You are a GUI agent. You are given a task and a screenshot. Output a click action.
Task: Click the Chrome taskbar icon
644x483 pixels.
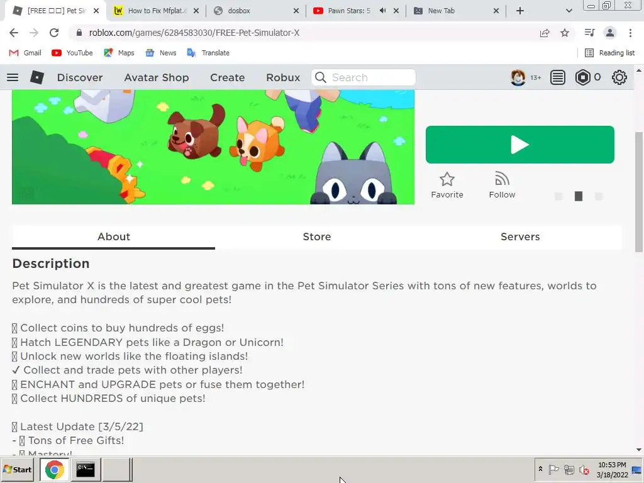click(54, 469)
